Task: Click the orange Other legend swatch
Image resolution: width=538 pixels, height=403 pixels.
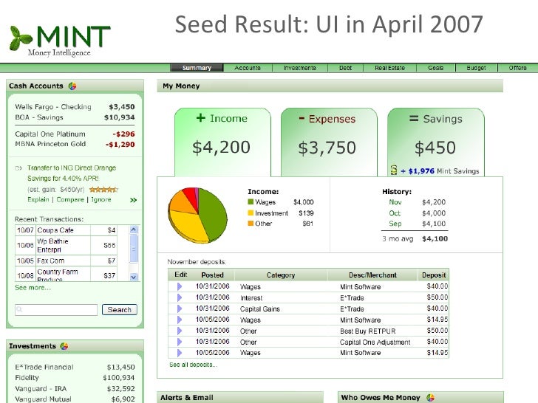Action: tap(251, 224)
